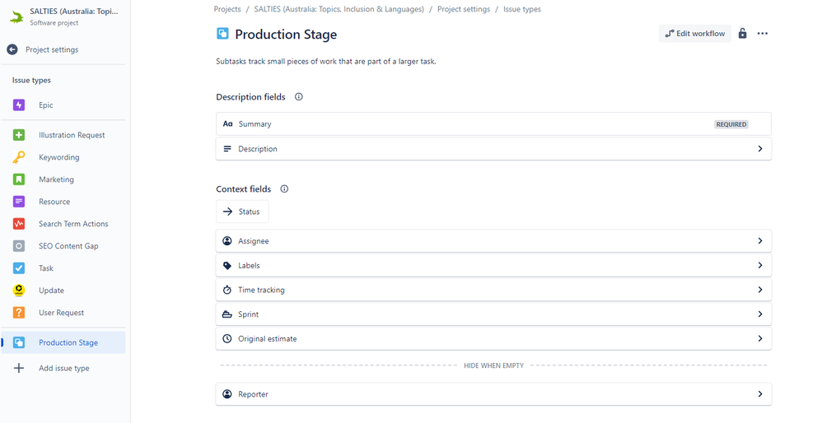Expand the Time tracking field
This screenshot has width=822, height=423.
(759, 290)
